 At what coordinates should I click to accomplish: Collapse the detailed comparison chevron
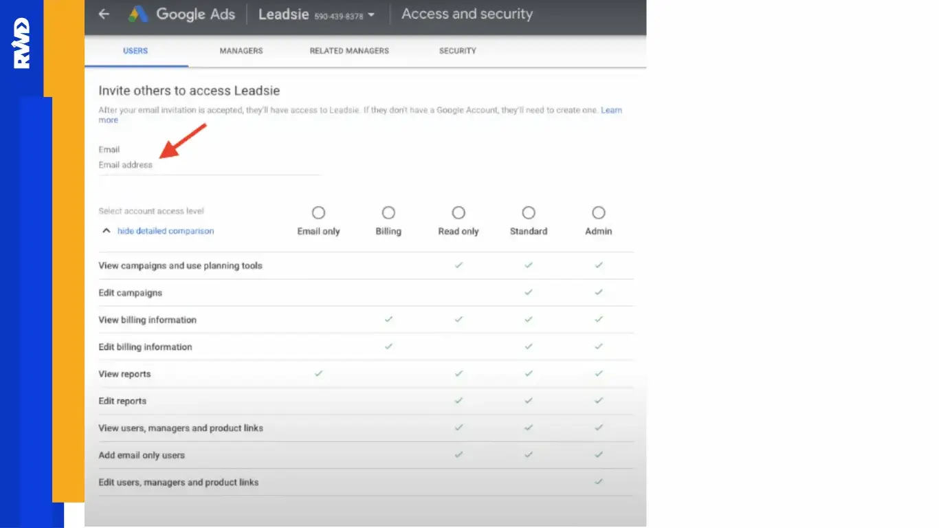tap(106, 230)
